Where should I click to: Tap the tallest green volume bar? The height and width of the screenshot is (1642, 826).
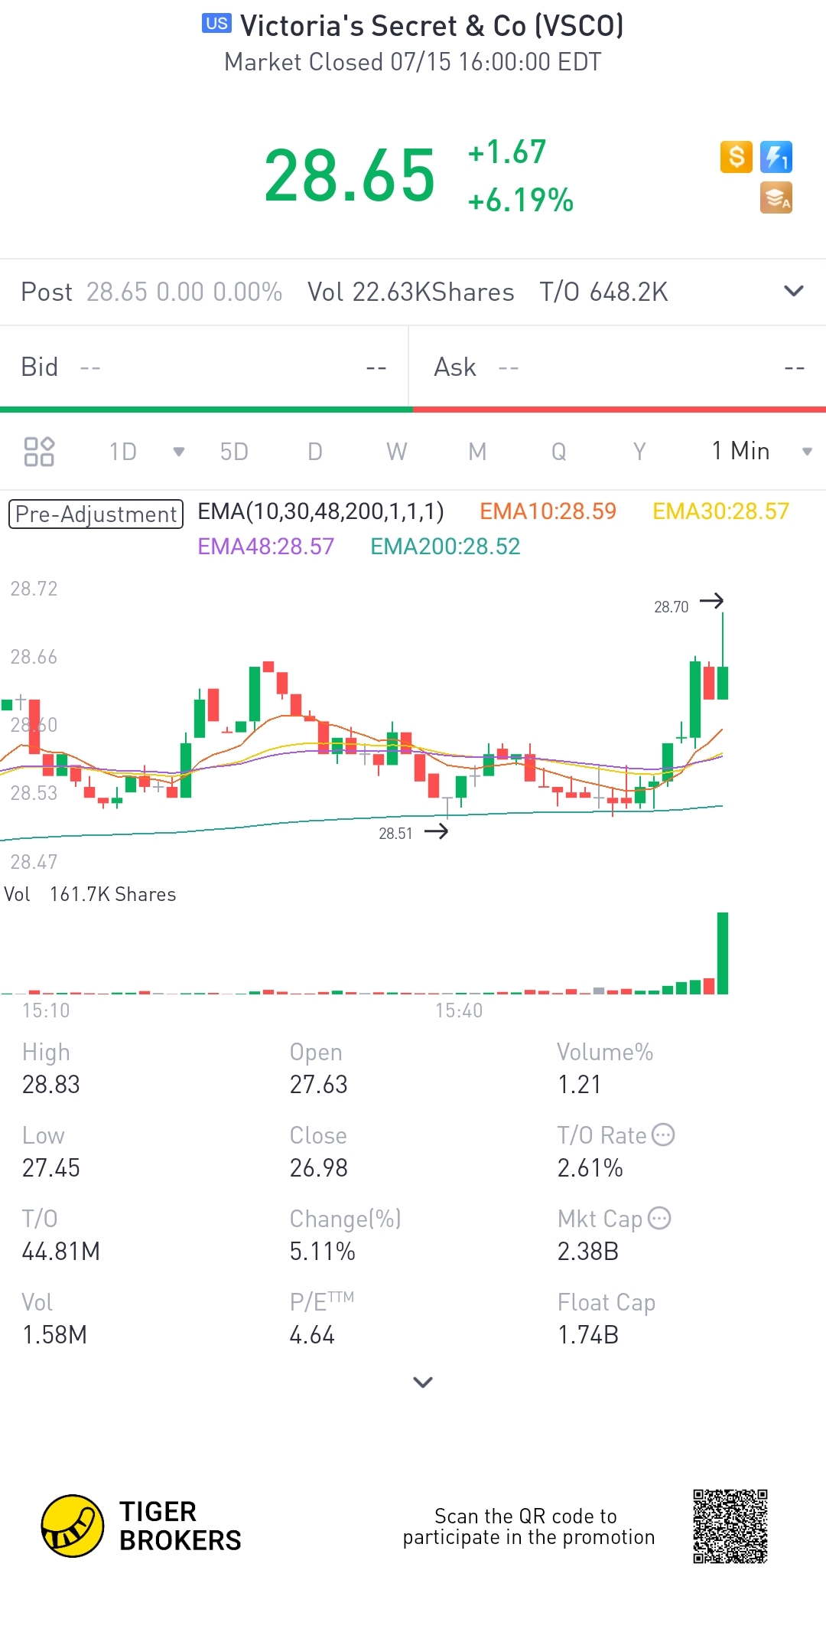723,953
